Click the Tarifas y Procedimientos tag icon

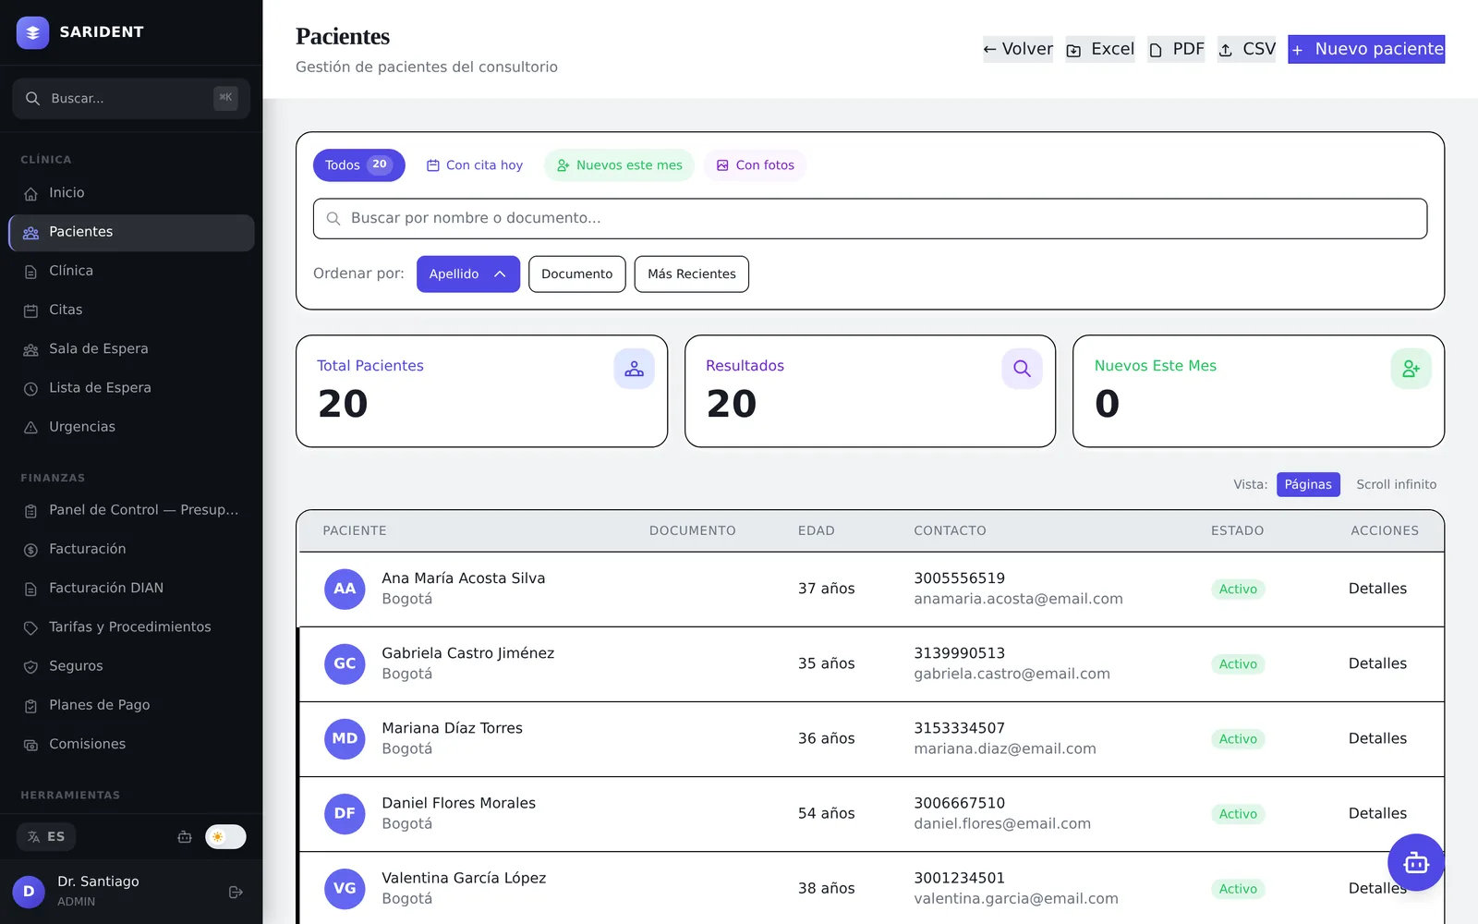[x=30, y=627]
